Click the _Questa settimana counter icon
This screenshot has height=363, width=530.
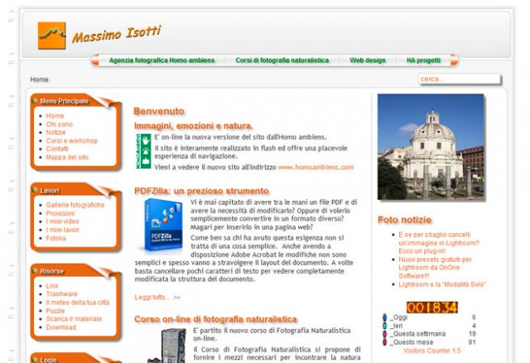(x=384, y=334)
